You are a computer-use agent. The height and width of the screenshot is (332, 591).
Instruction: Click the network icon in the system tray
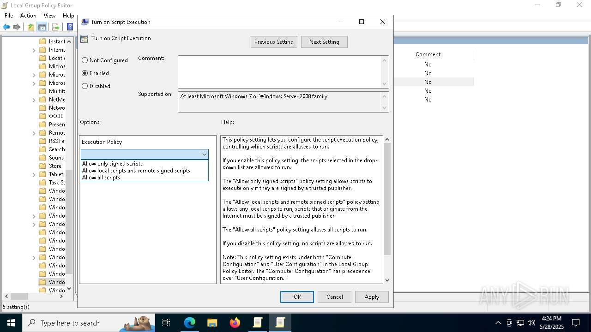pyautogui.click(x=520, y=323)
